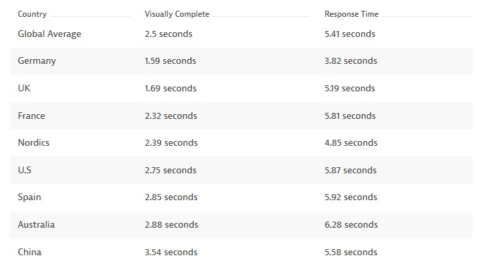Select the Nordics country cell
Viewport: 478px width, 270px height.
pyautogui.click(x=34, y=142)
